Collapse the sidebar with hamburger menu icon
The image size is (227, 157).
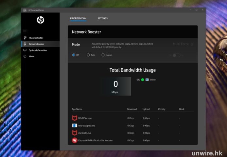pyautogui.click(x=25, y=31)
